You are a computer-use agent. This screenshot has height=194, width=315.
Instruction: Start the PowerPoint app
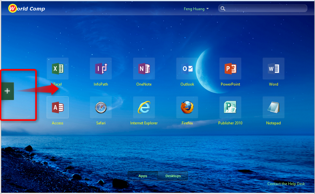click(x=231, y=69)
